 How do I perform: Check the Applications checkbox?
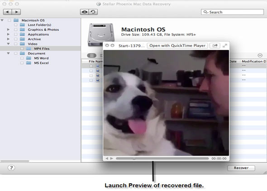pyautogui.click(x=16, y=34)
